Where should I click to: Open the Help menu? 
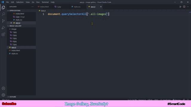point(53,2)
